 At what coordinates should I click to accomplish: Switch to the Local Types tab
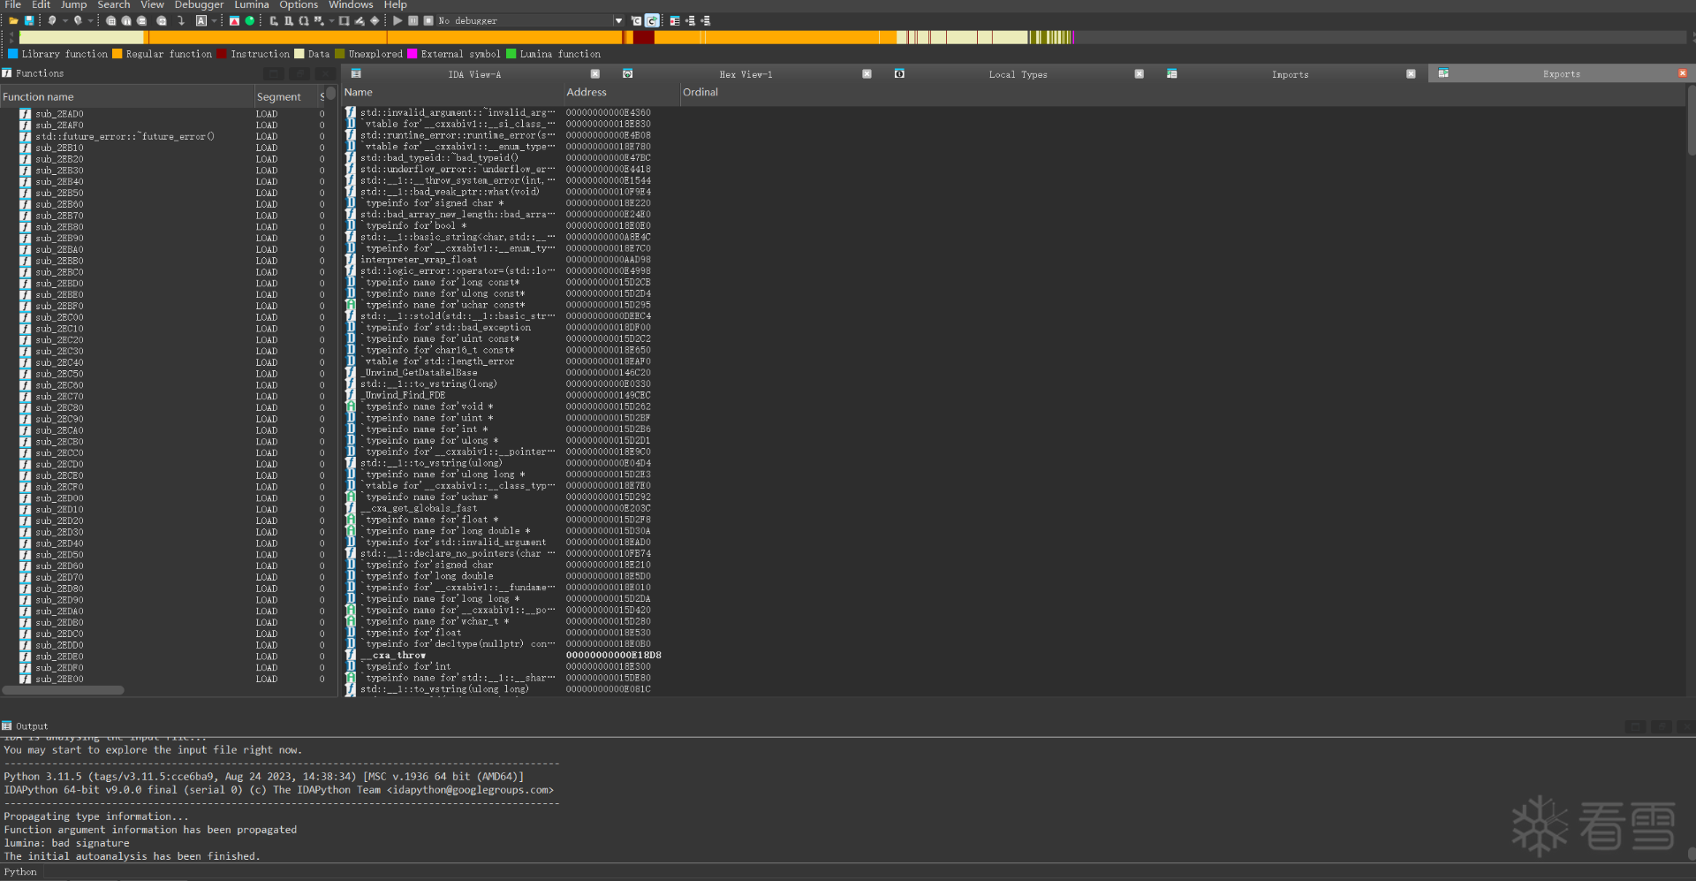coord(1018,74)
